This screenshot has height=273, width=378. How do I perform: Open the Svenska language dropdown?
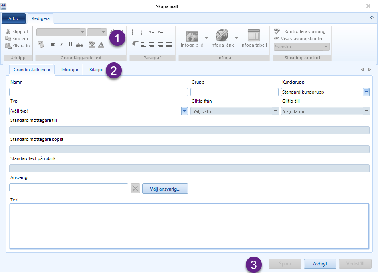(326, 47)
